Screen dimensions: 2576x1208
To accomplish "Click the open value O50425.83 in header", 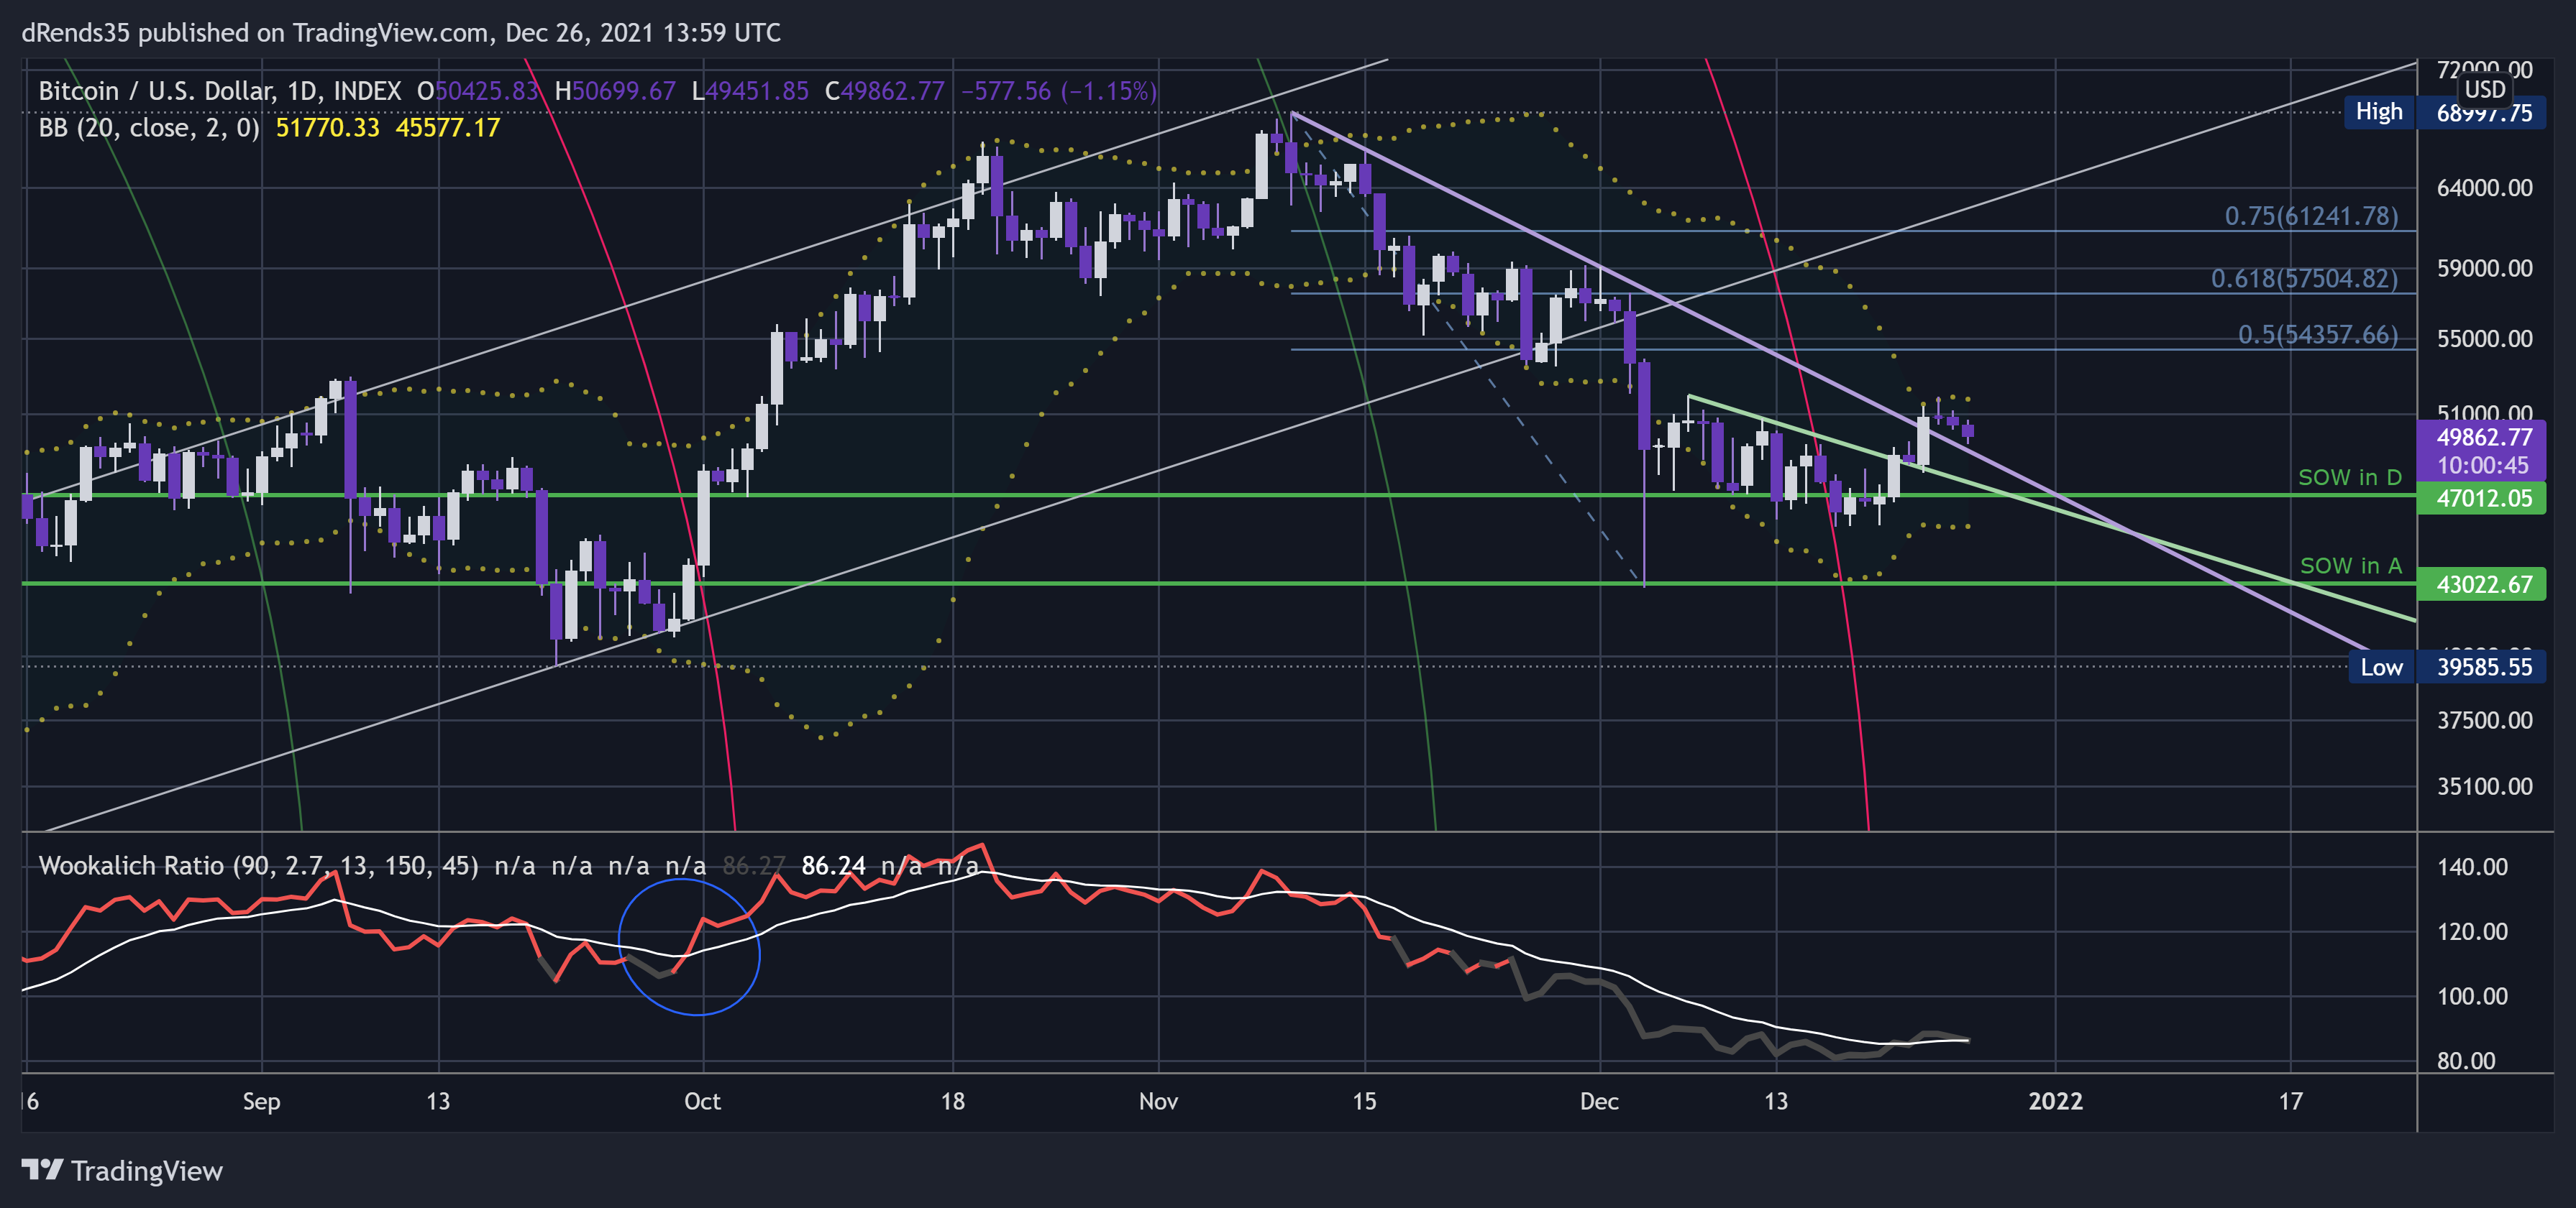I will click(477, 91).
